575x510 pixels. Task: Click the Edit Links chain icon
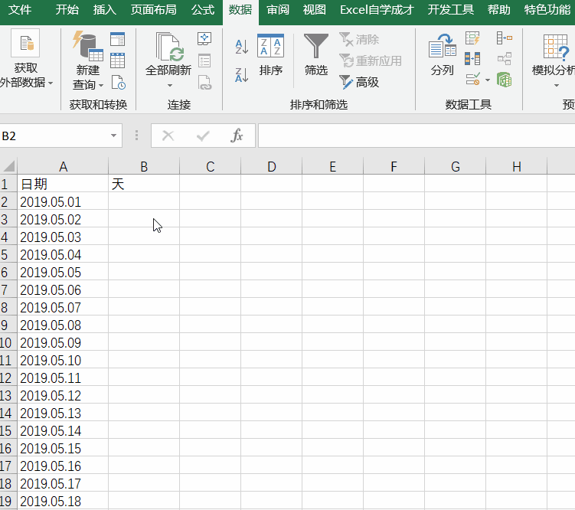(204, 83)
